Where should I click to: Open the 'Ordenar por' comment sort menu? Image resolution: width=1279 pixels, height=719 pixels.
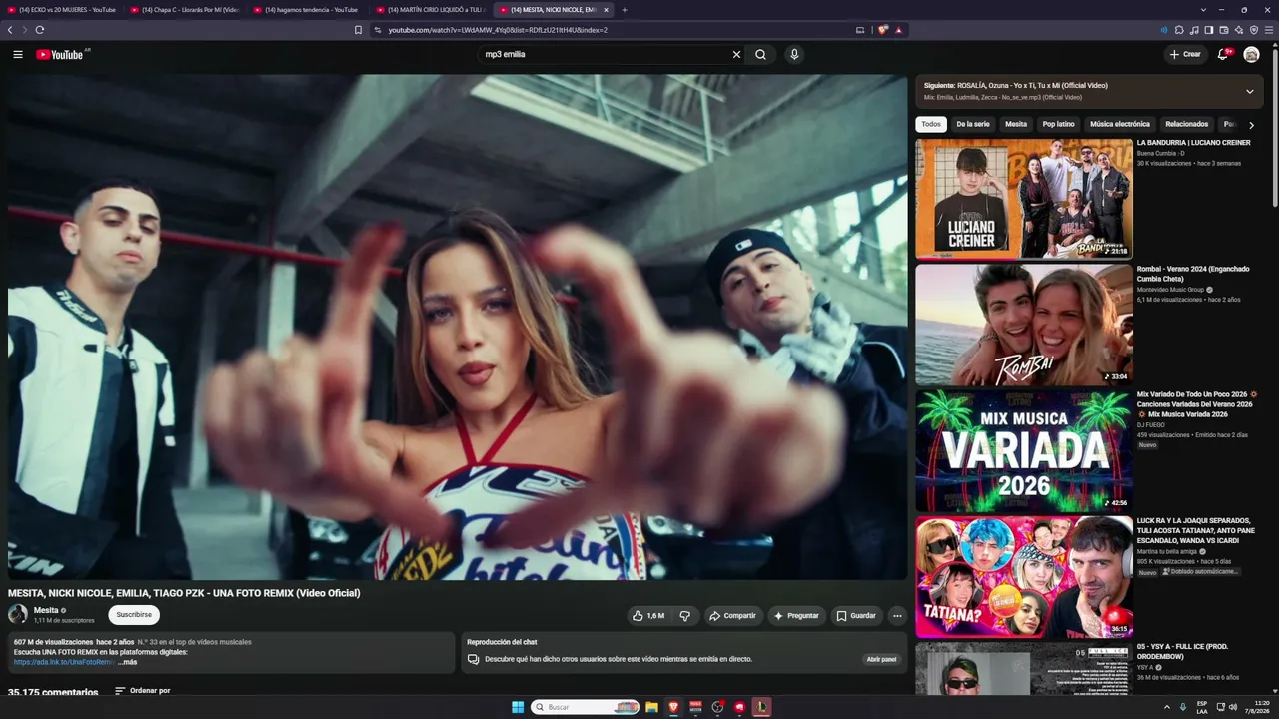[x=142, y=691]
